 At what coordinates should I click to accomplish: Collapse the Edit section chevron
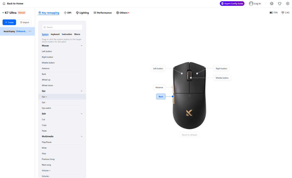82,114
